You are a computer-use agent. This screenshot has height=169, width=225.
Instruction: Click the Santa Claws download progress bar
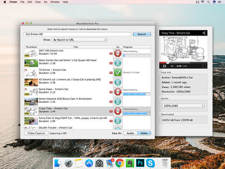pos(137,94)
